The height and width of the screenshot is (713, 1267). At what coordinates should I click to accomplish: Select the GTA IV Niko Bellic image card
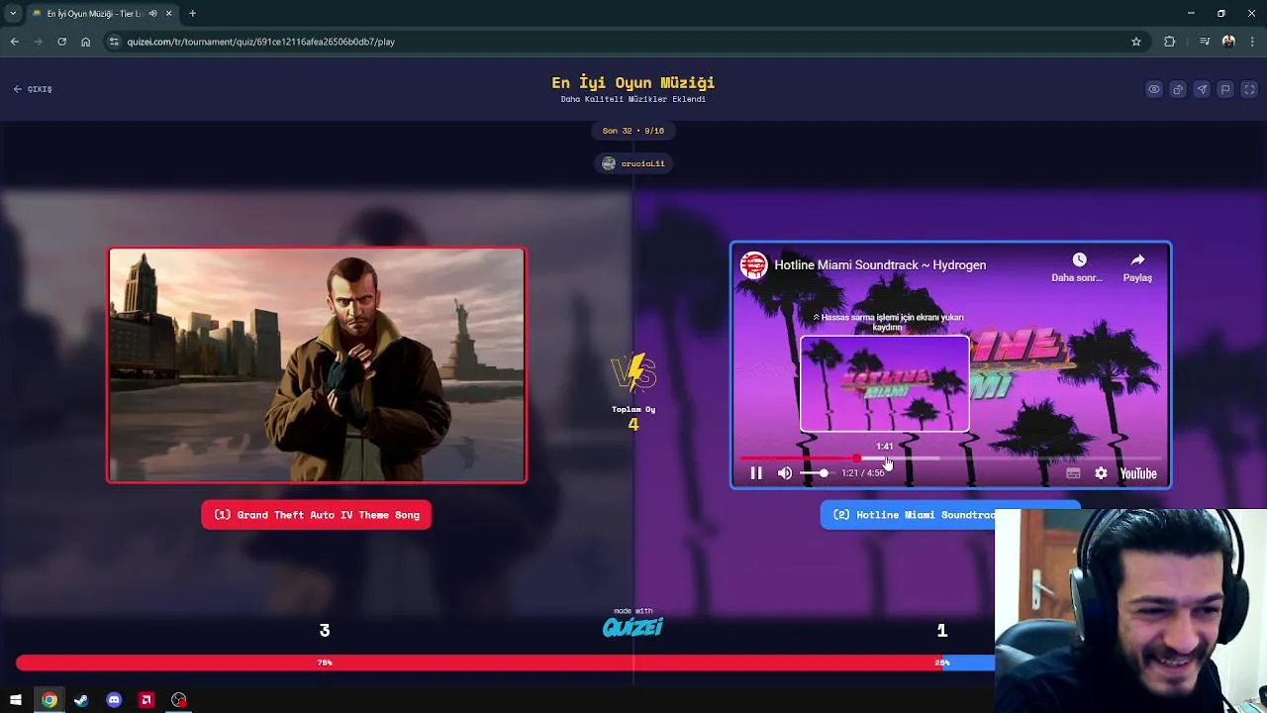click(x=317, y=365)
